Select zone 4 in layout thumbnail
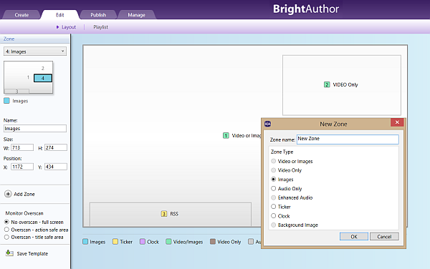 coord(43,78)
